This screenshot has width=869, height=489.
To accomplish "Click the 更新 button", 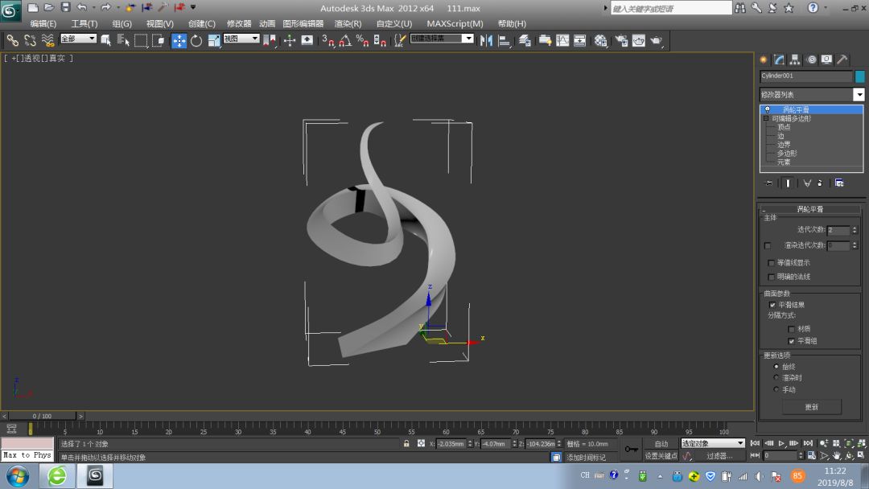I will pos(811,407).
